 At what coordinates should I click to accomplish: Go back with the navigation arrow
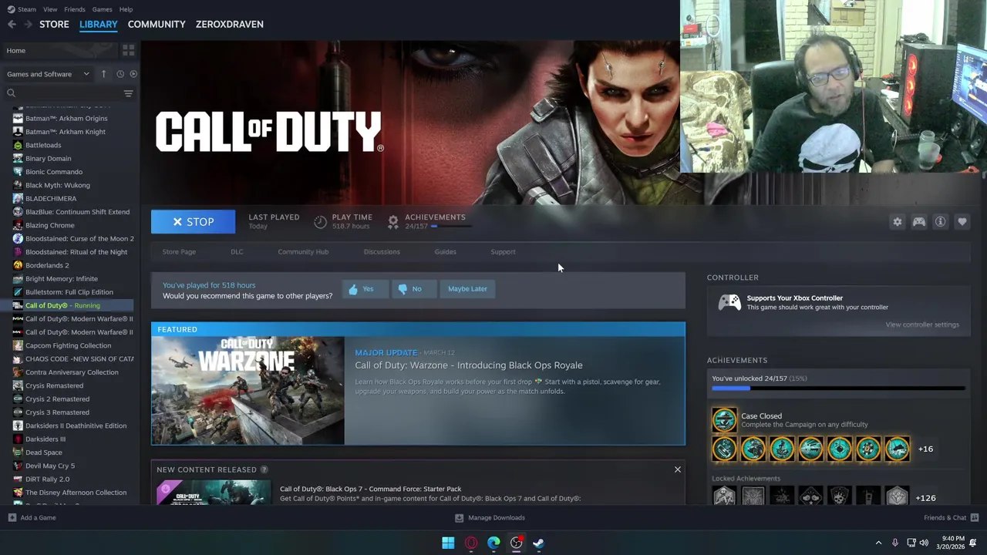click(12, 25)
